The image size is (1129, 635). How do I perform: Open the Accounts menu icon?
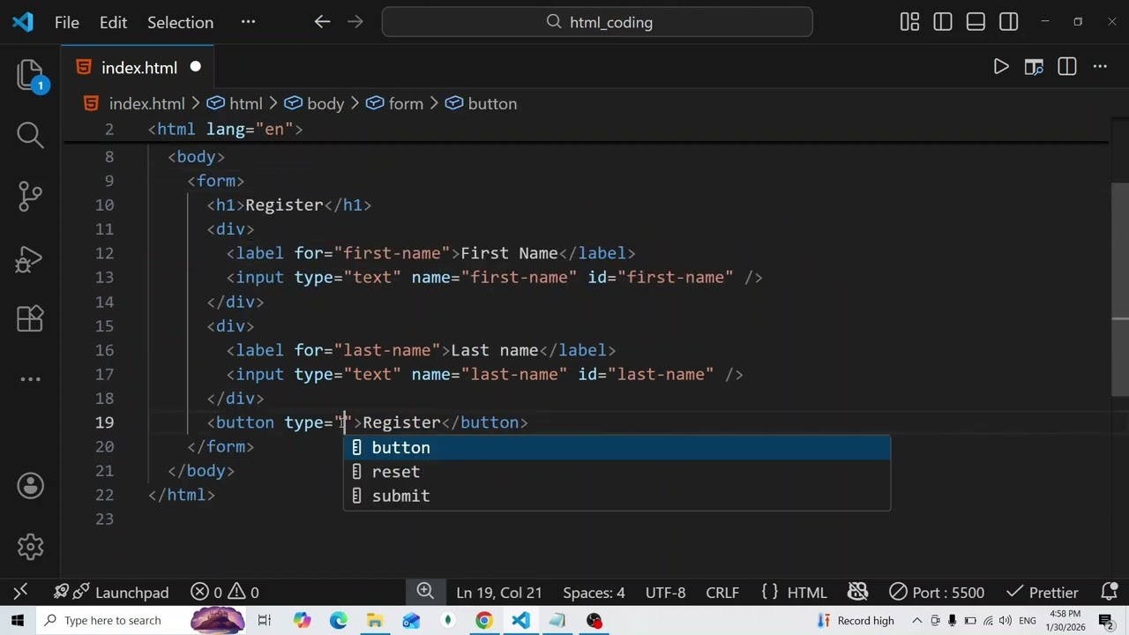click(30, 486)
